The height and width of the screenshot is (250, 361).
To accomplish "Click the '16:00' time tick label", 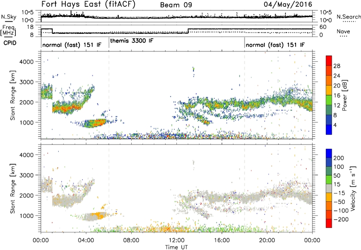I will tap(222, 241).
